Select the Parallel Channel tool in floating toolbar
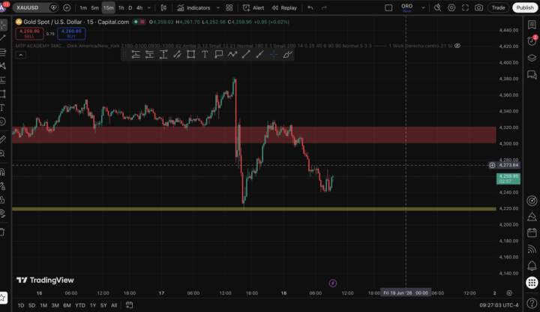This screenshot has height=312, width=540. (177, 55)
